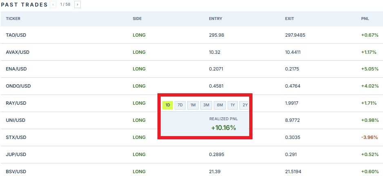383x176 pixels.
Task: Click the +10.16% realized PNL figure
Action: 224,128
